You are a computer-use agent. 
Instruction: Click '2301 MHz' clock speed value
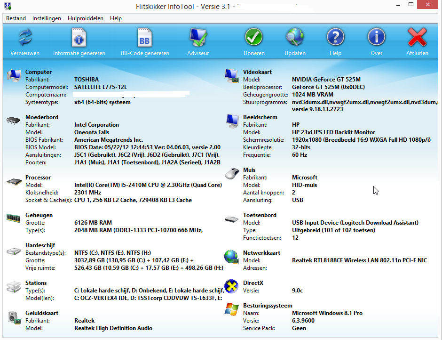87,193
